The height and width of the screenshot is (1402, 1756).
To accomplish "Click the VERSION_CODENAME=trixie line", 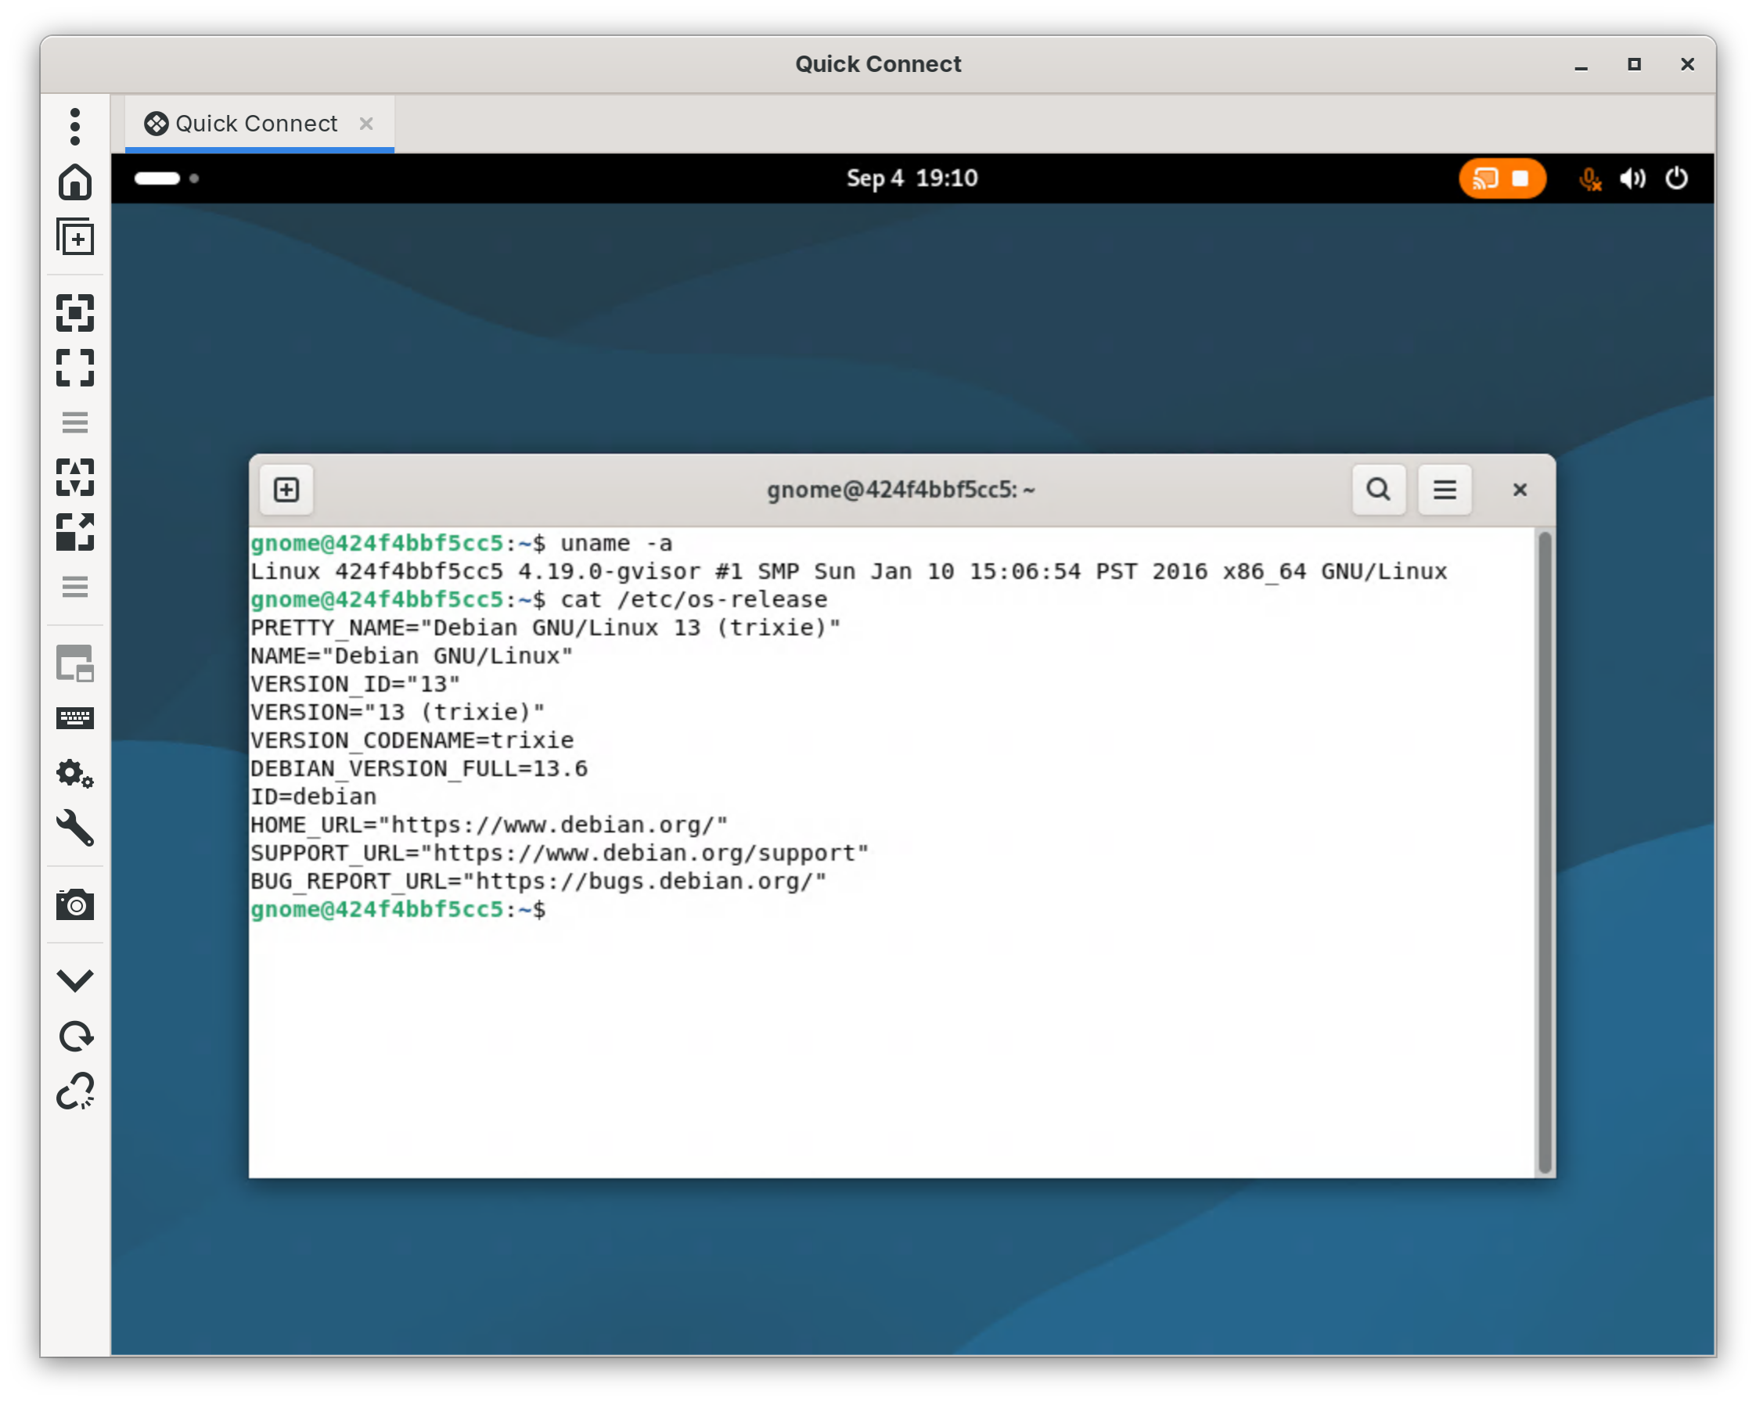I will coord(412,740).
